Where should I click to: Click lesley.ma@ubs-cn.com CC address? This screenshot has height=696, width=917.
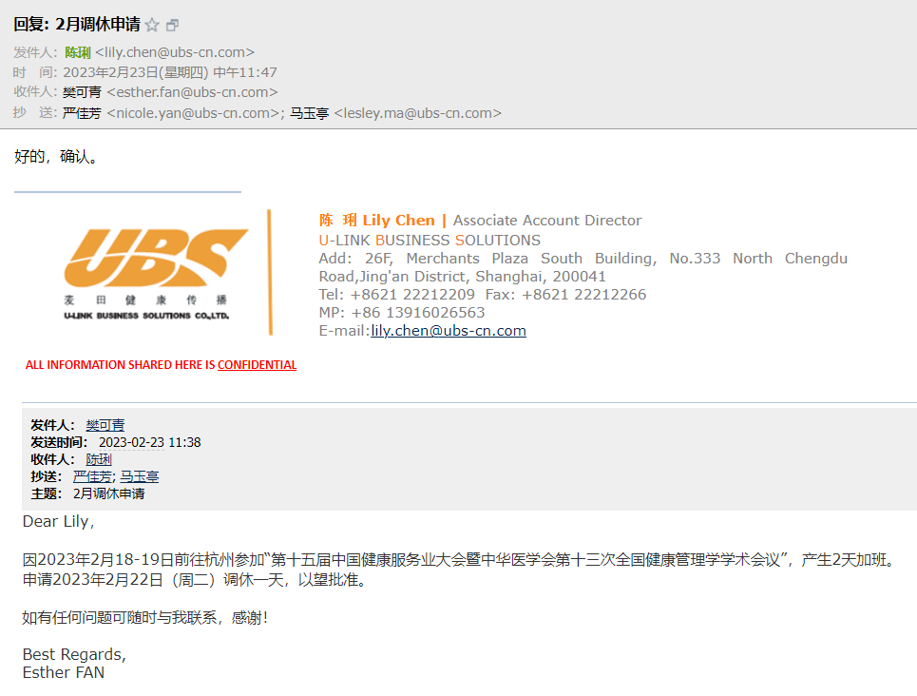pos(417,113)
